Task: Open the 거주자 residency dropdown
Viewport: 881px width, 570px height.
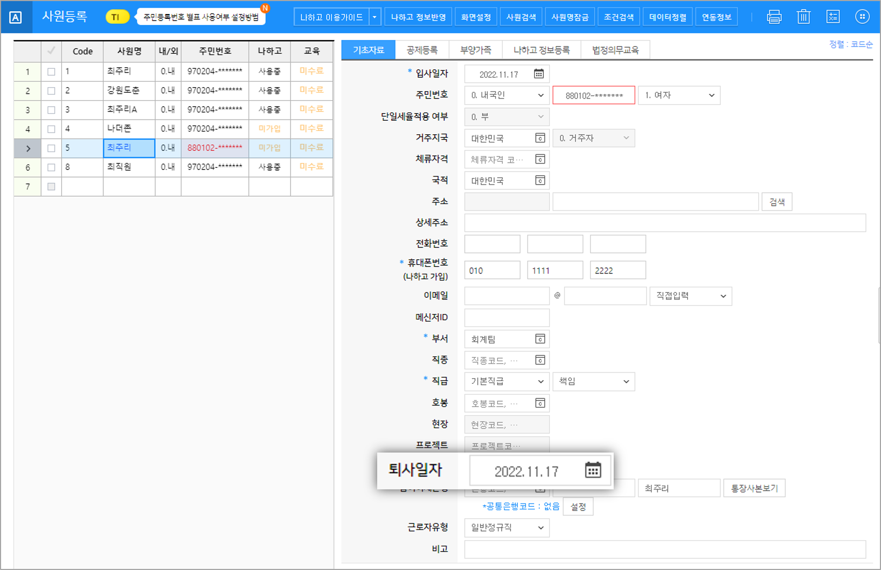Action: [594, 138]
